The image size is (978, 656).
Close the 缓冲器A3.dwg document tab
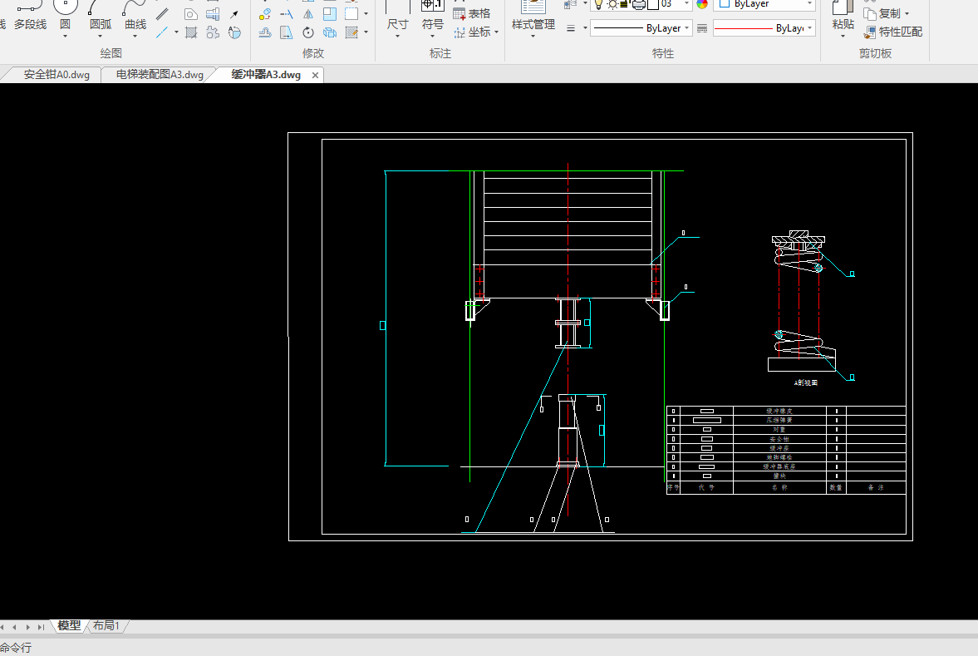click(315, 75)
